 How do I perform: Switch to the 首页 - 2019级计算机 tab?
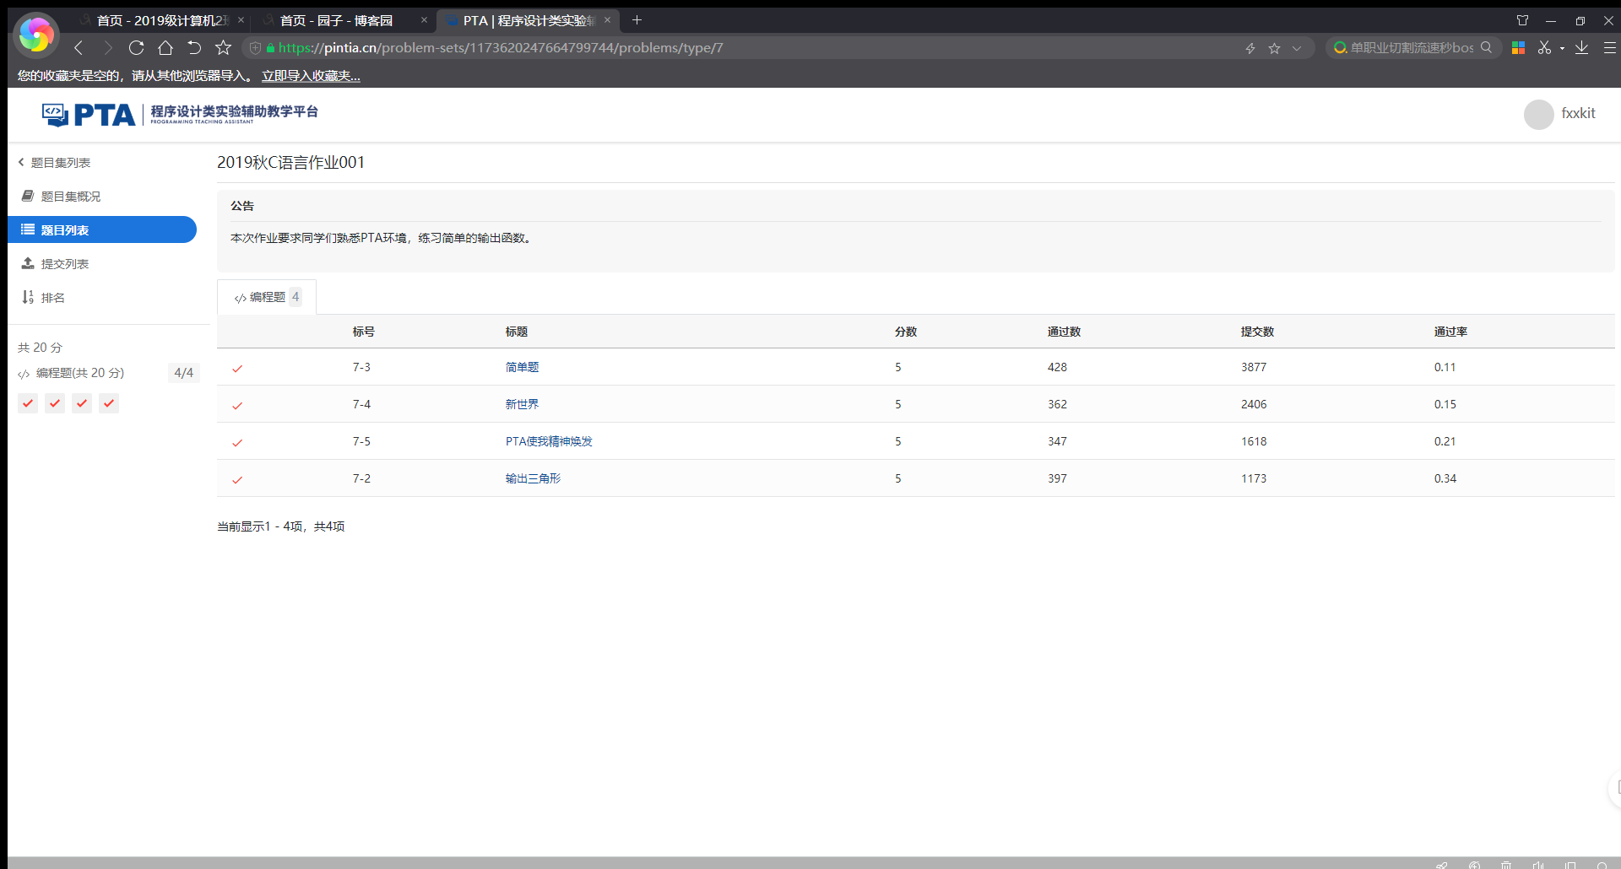[x=162, y=20]
